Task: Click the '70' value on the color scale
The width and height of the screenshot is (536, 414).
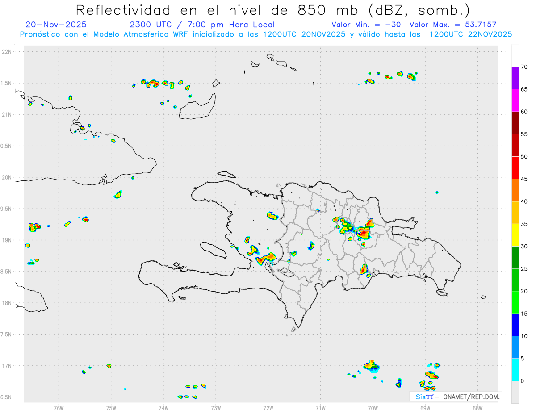Action: click(x=524, y=67)
